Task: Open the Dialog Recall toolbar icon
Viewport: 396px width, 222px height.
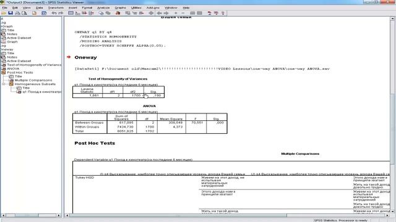Action: [44, 13]
